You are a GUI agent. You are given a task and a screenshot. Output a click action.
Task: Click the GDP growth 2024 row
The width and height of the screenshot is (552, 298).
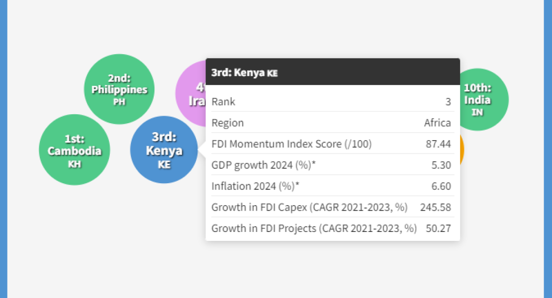333,165
